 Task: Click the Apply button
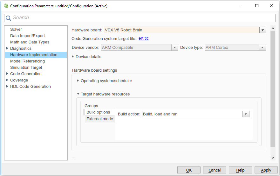[266, 170]
